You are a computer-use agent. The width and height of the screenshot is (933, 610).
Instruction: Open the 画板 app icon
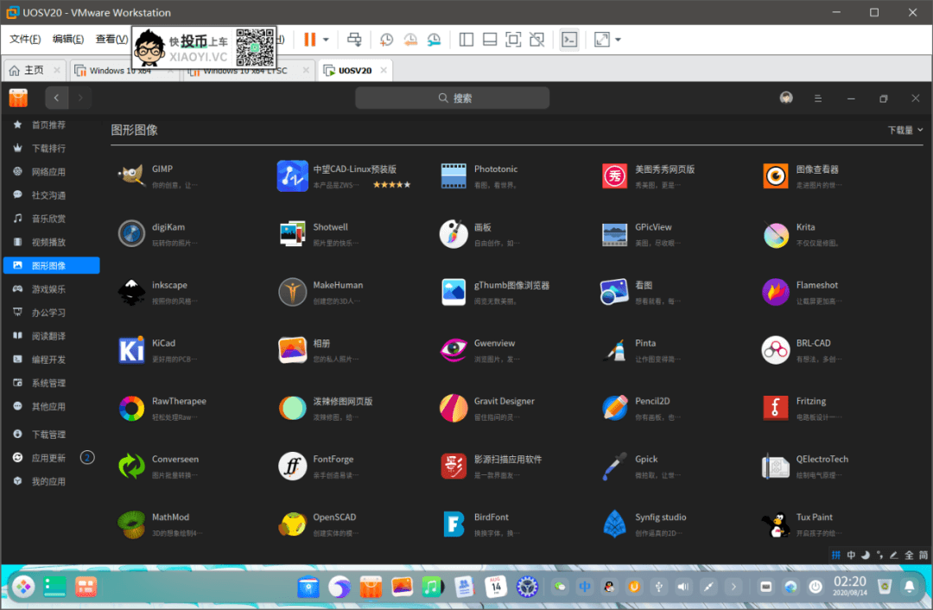click(454, 233)
